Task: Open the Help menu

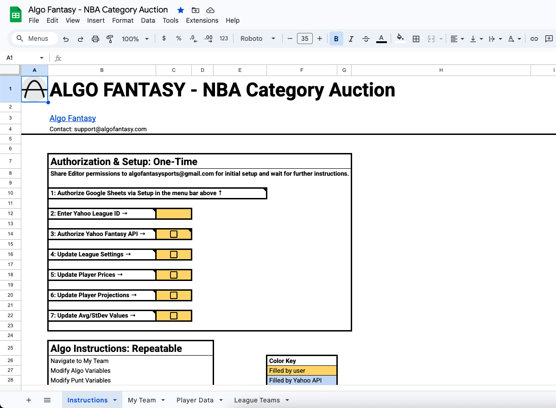Action: (233, 20)
